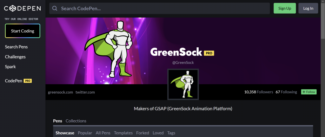Image resolution: width=325 pixels, height=137 pixels.
Task: Open Search Pens in sidebar
Action: pos(17,47)
